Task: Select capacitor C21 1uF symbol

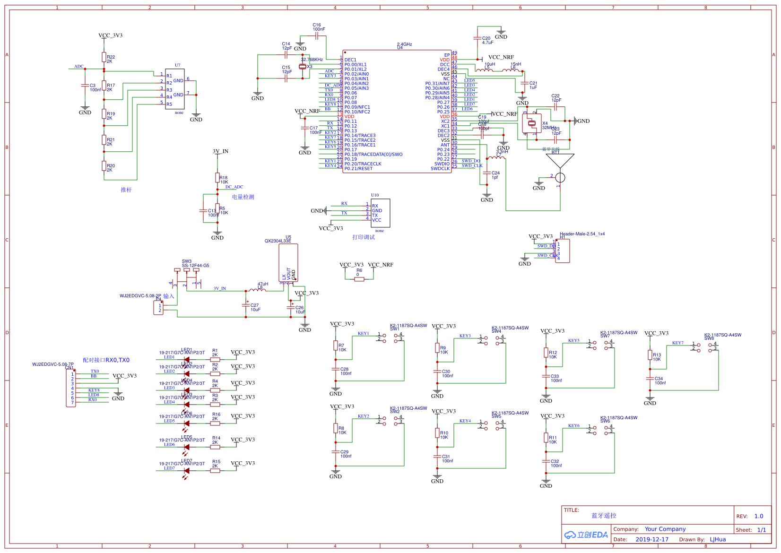Action: [524, 83]
